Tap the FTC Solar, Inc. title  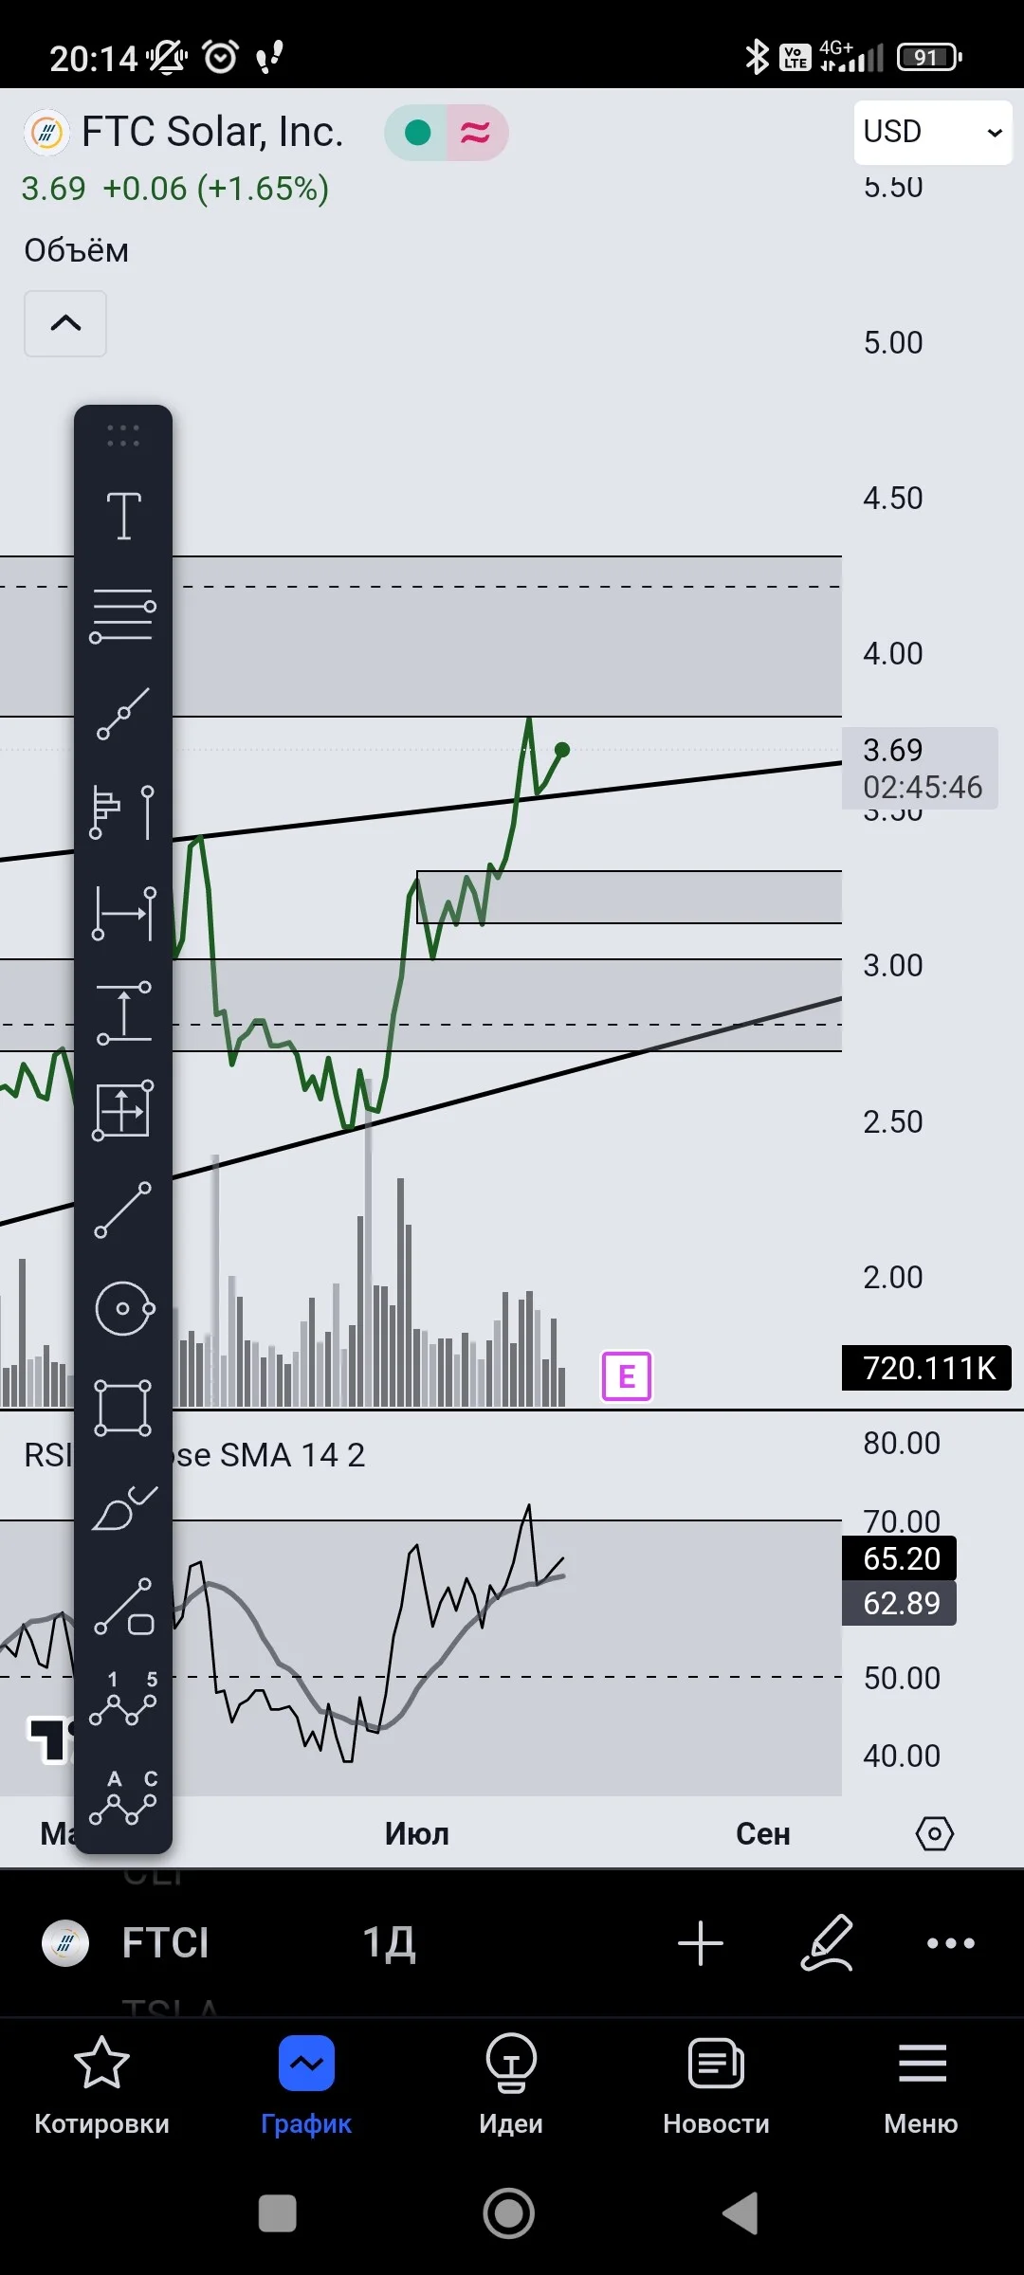click(x=211, y=132)
